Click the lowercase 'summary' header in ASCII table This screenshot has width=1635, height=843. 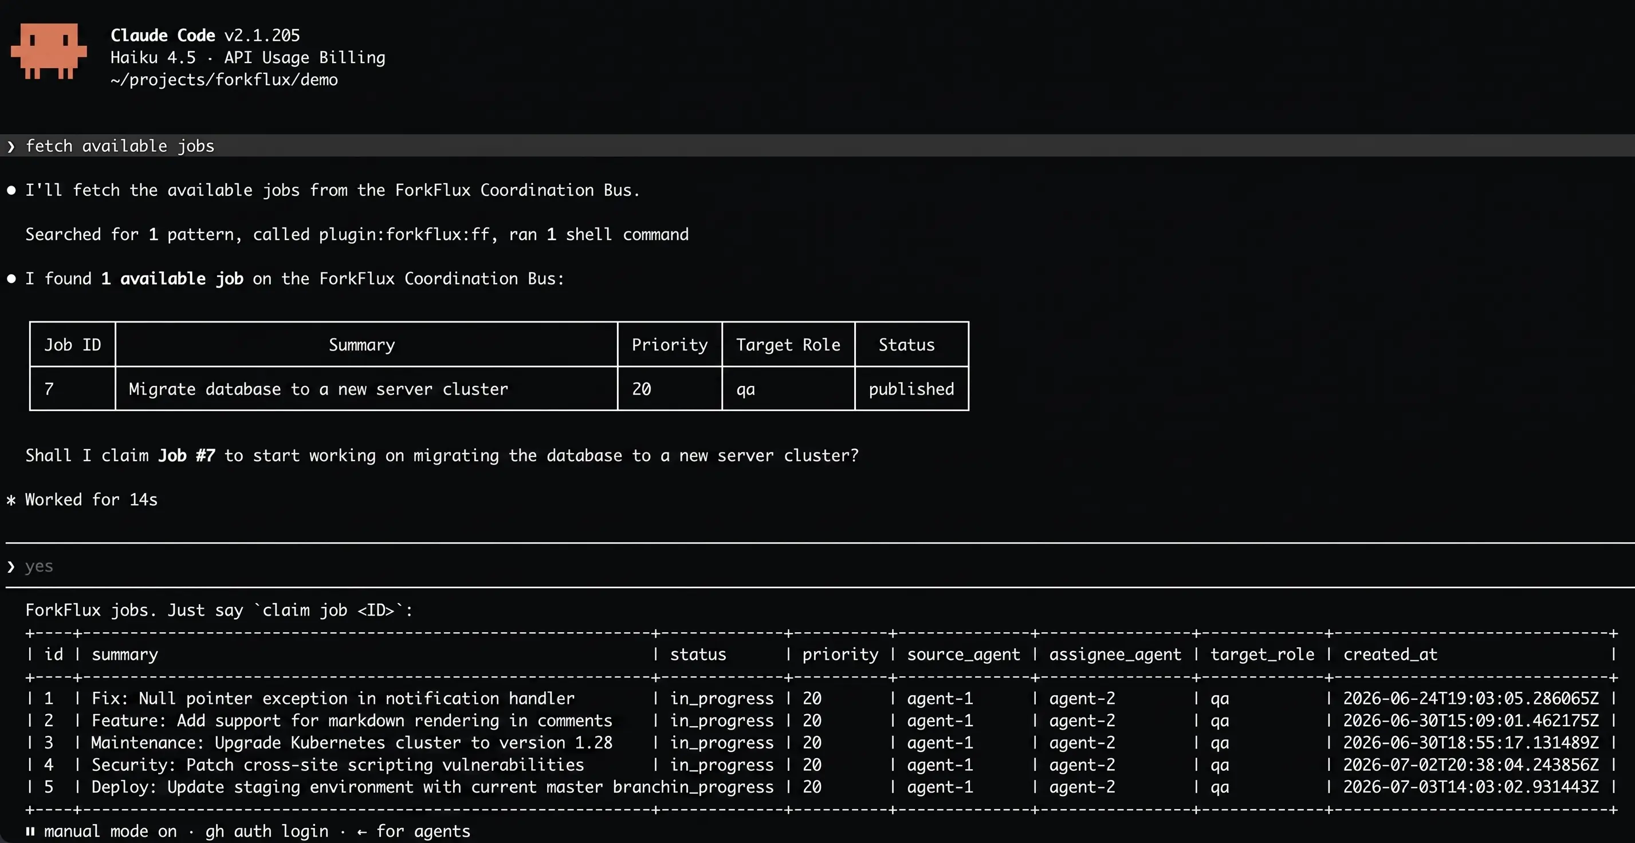125,654
